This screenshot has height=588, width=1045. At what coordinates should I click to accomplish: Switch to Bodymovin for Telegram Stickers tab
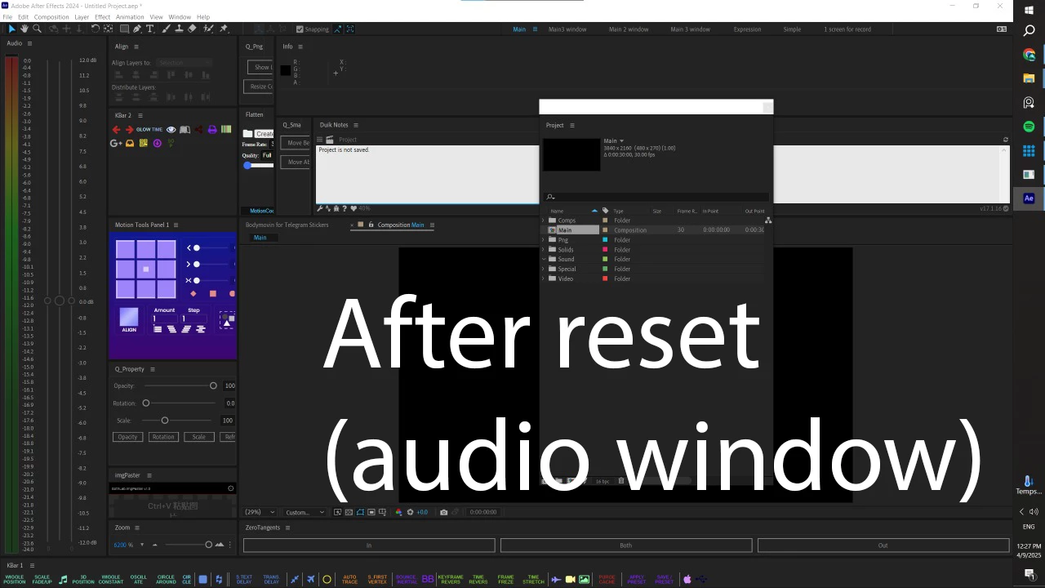point(287,225)
